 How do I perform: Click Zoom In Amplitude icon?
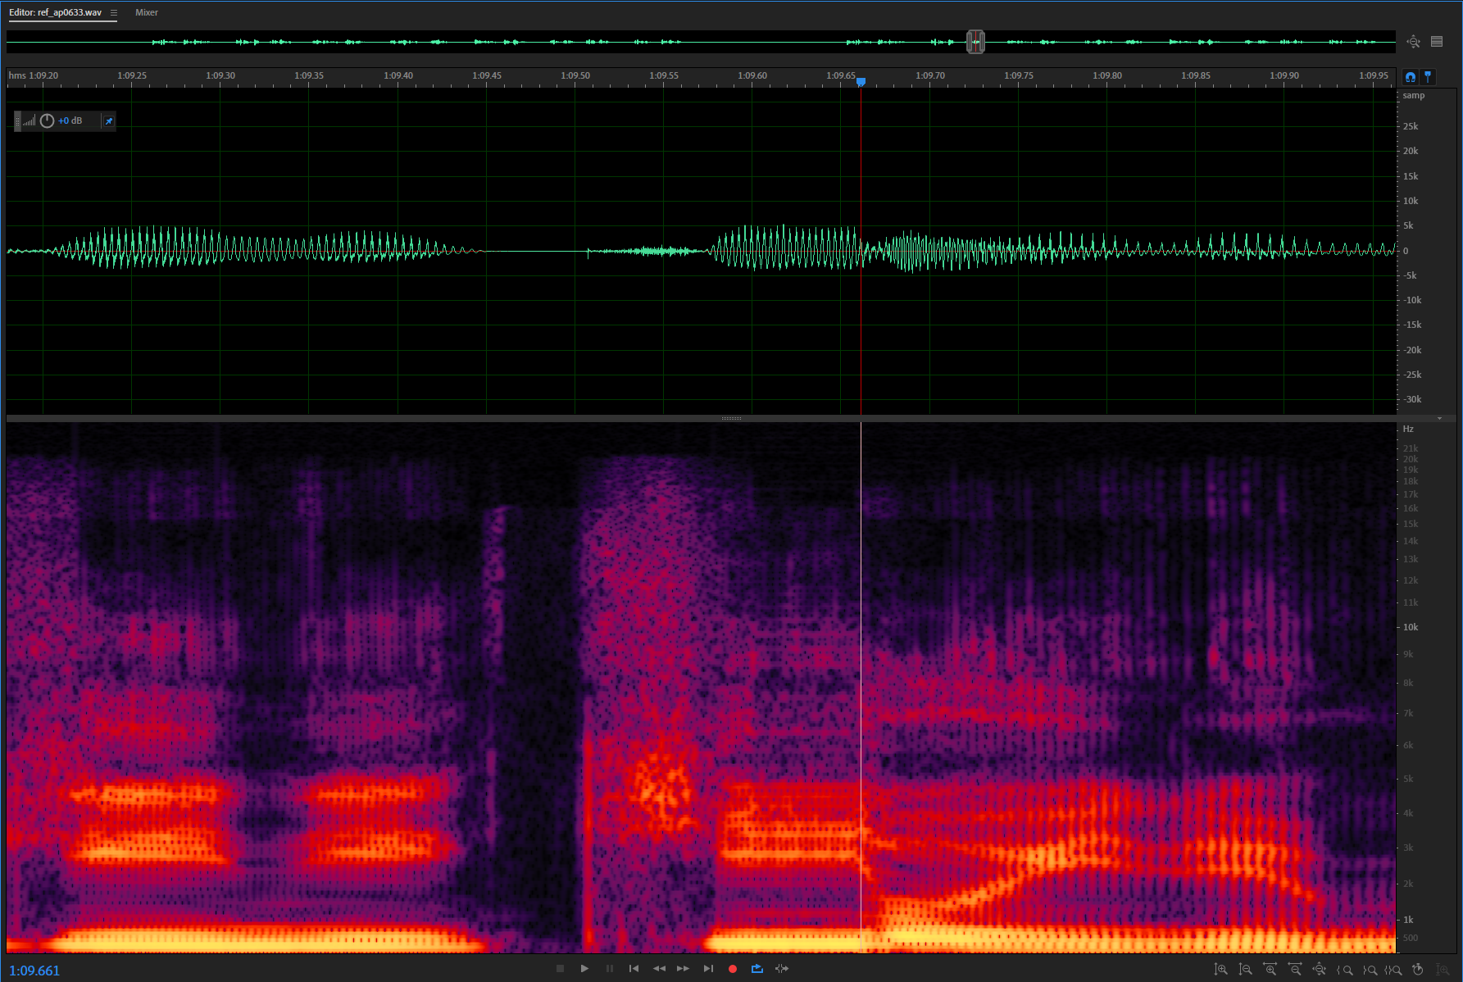tap(1220, 970)
